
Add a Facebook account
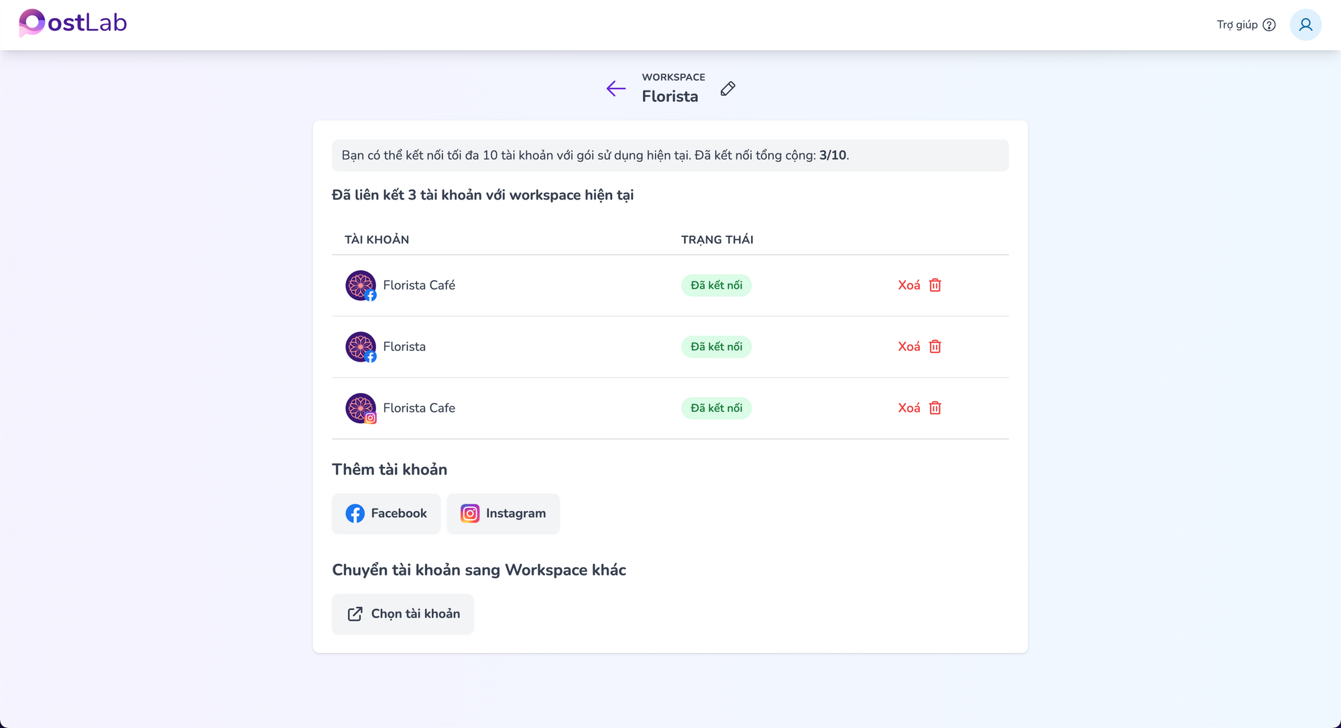pos(386,514)
